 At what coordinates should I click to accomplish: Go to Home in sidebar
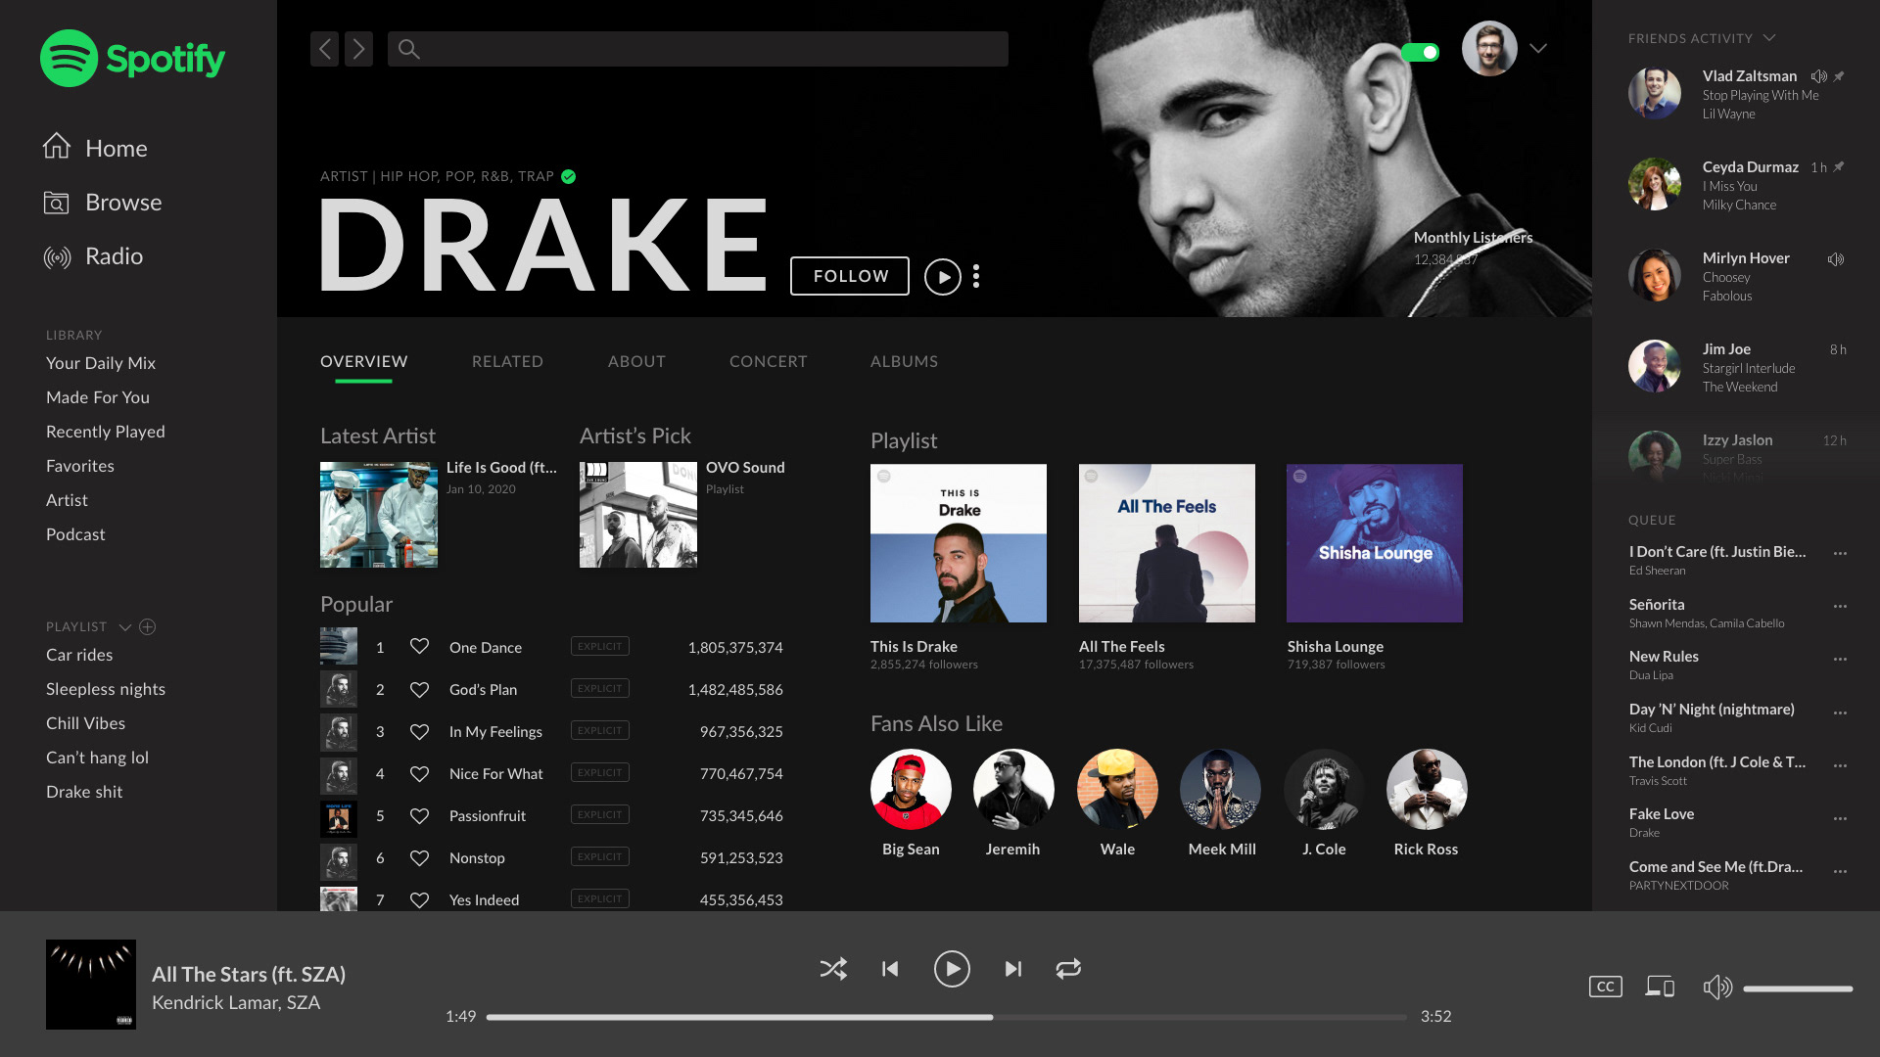(x=95, y=148)
